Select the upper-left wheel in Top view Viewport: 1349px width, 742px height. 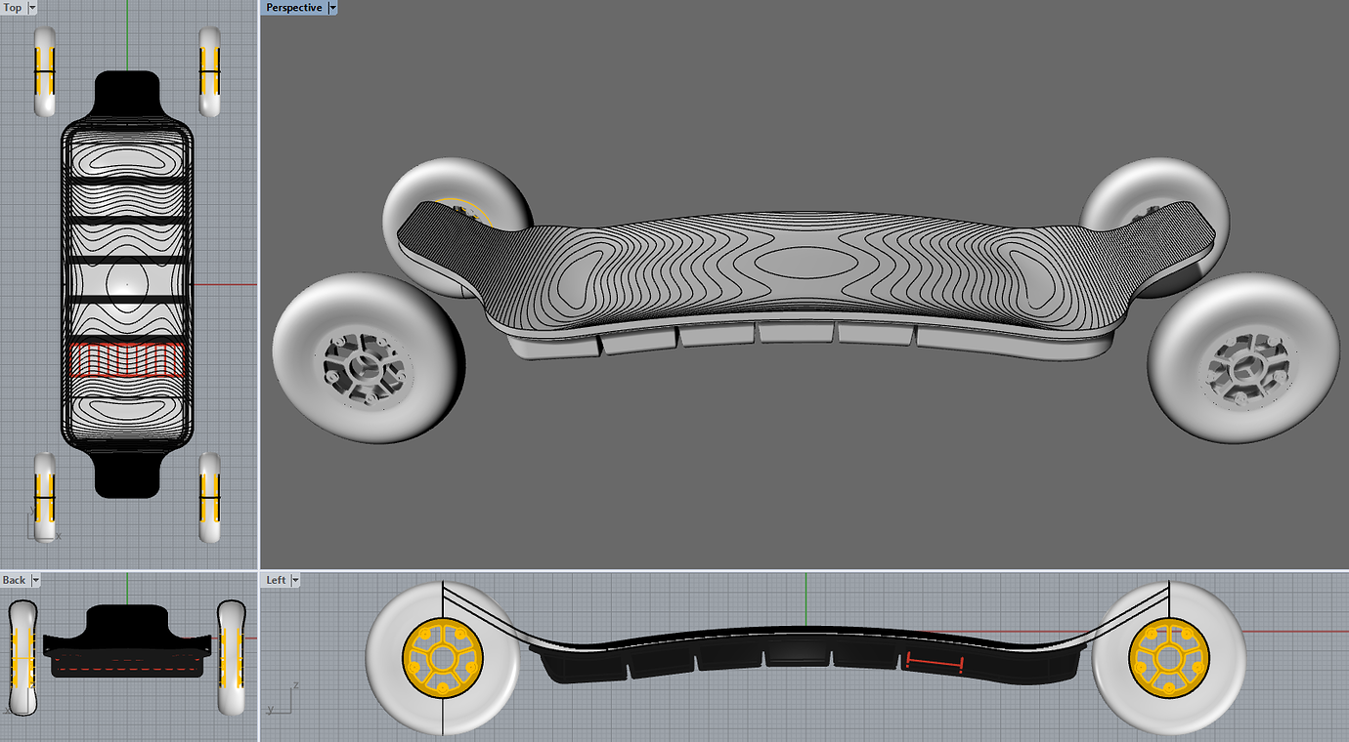coord(45,71)
